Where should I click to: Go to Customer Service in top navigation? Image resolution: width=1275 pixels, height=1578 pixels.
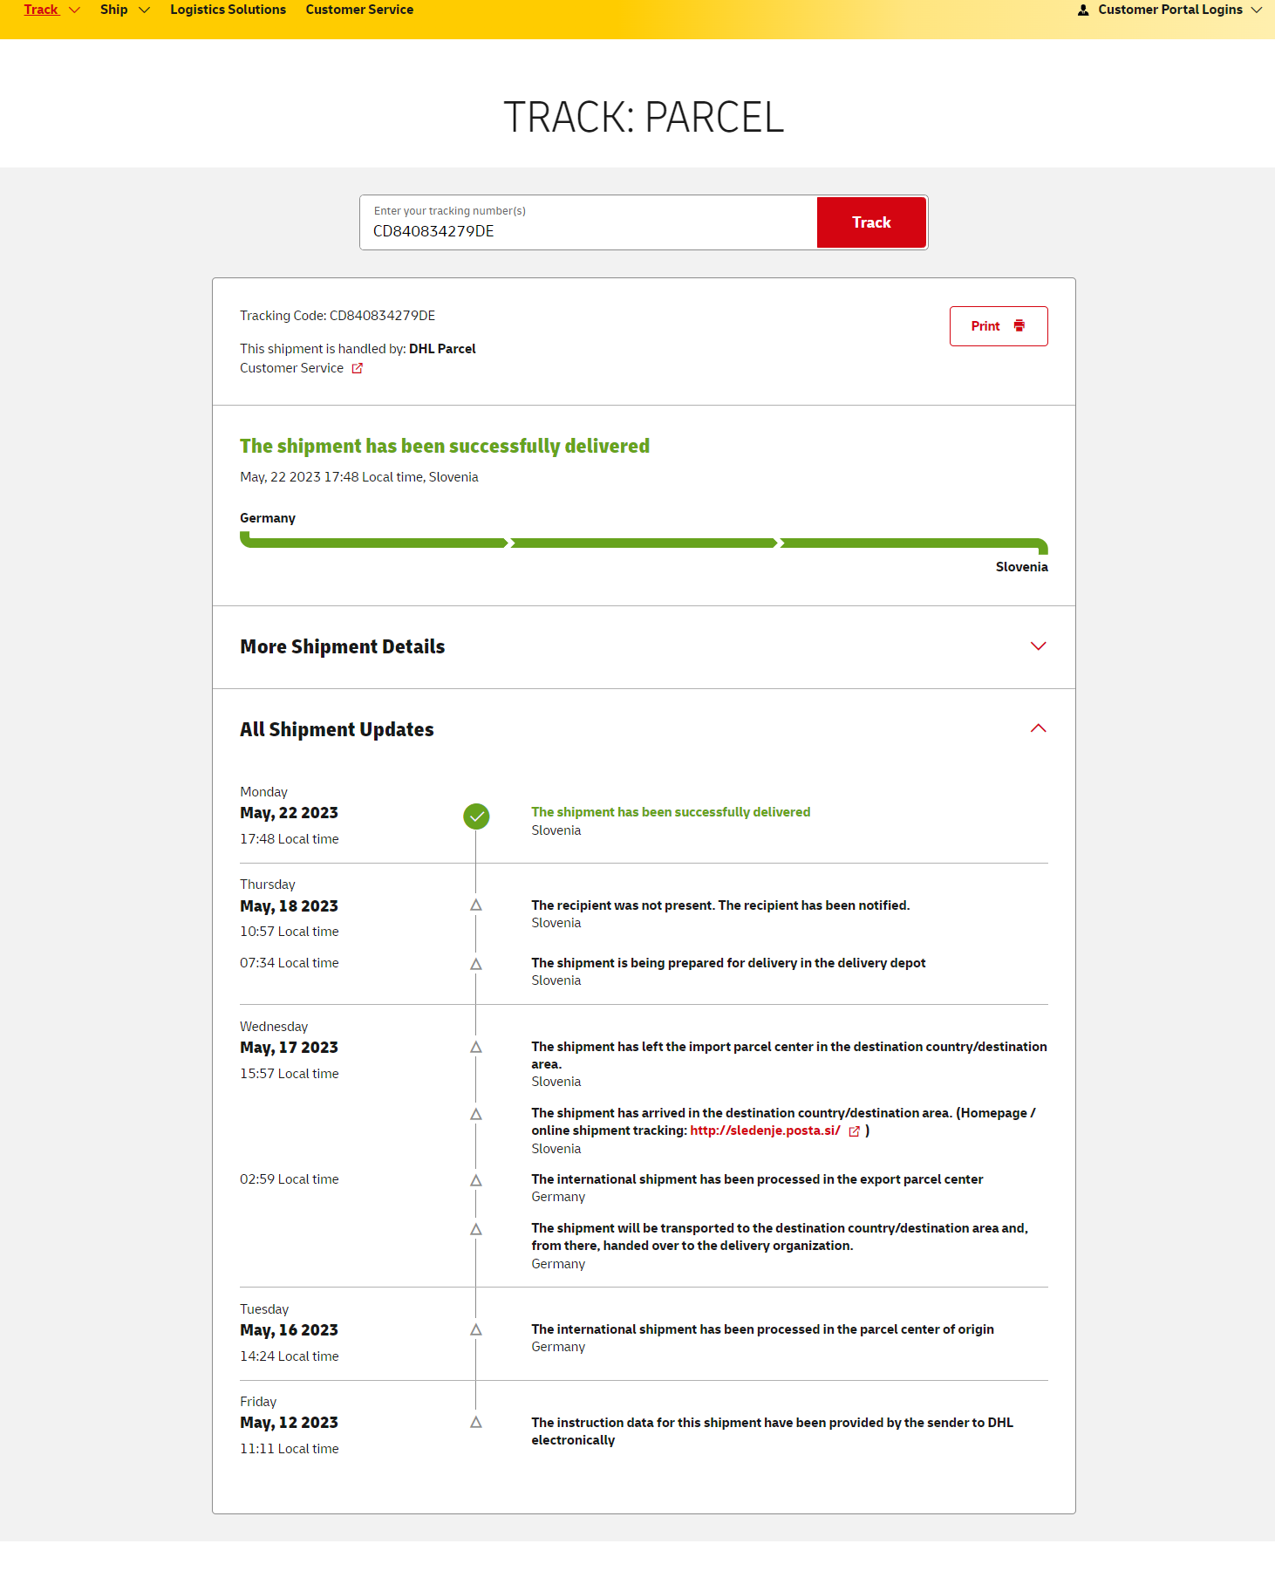(359, 10)
